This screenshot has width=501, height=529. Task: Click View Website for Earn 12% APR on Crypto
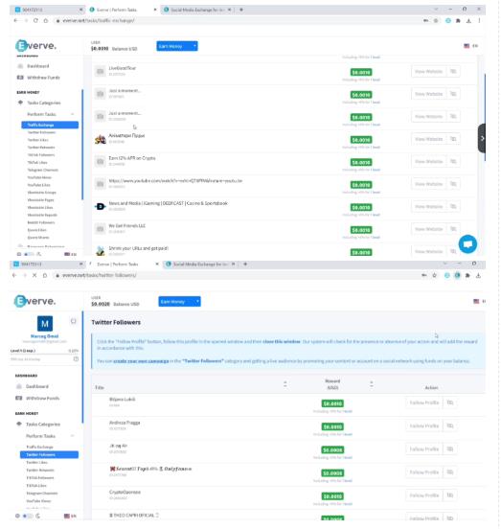point(428,162)
